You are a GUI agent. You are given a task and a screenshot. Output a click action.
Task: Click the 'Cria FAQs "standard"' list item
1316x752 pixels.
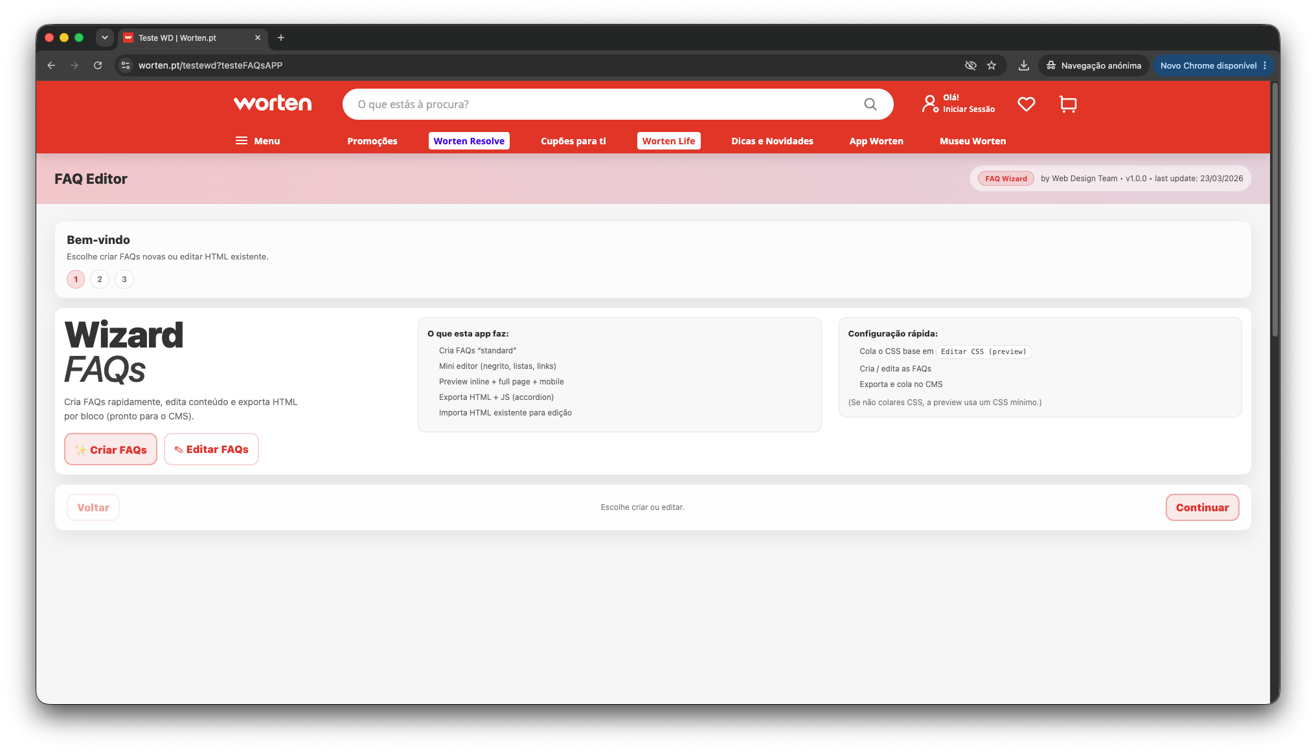(x=478, y=351)
